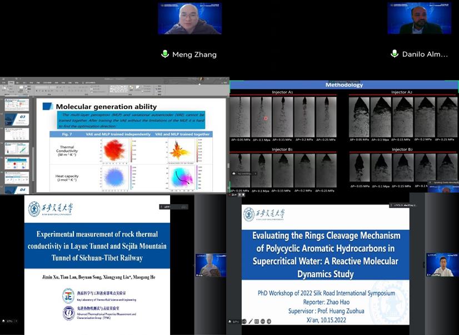Screen dimensions: 459x335
Task: Click the Methodology slide header bar
Action: 344,85
